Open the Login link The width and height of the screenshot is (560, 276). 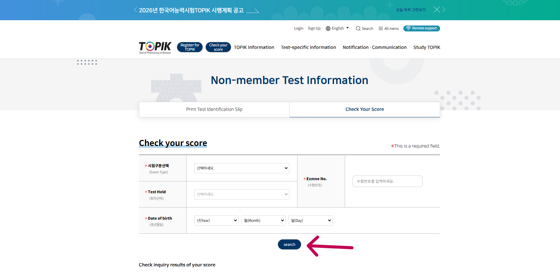(x=299, y=28)
